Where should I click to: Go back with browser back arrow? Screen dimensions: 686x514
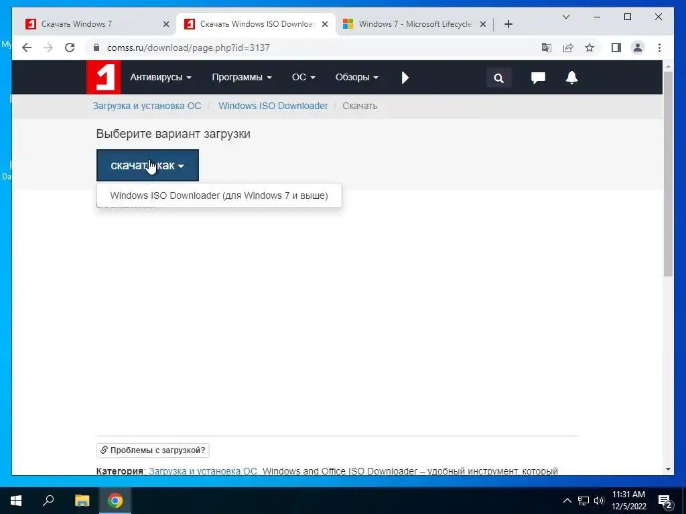coord(27,48)
